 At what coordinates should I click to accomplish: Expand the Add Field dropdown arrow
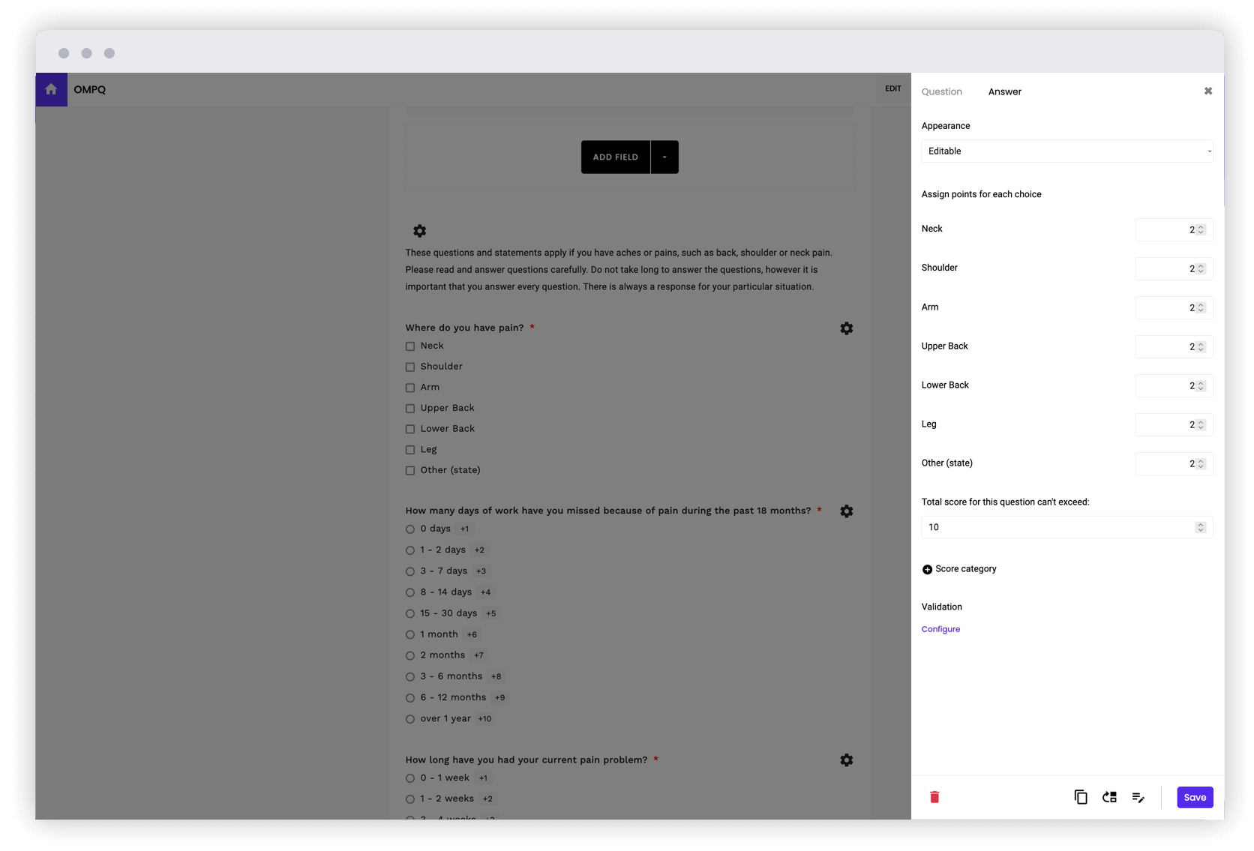tap(664, 157)
